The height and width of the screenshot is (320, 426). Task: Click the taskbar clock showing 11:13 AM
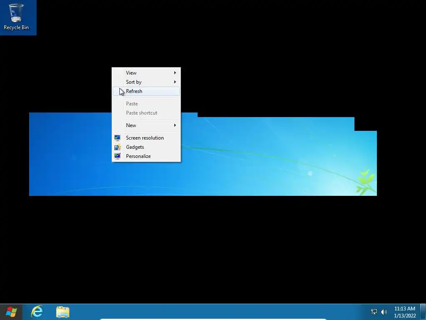405,312
